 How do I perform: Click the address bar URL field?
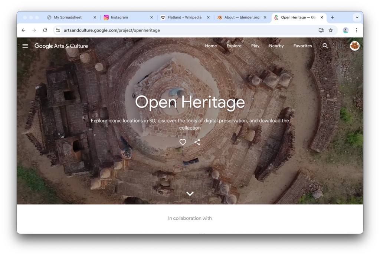(186, 30)
